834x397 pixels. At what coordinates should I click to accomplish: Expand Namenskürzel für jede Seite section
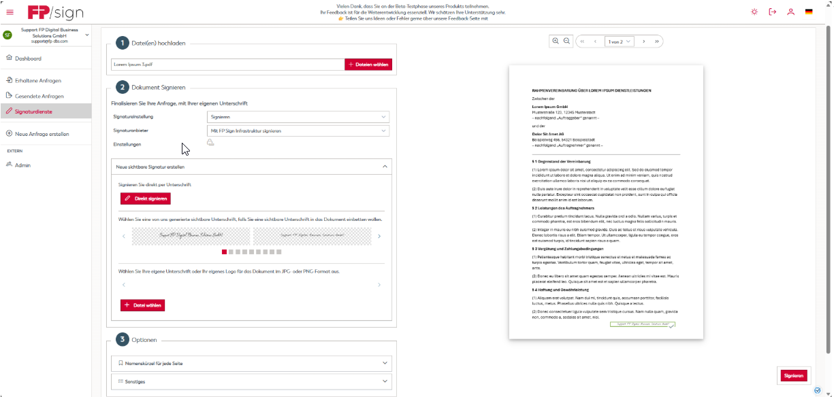[251, 363]
